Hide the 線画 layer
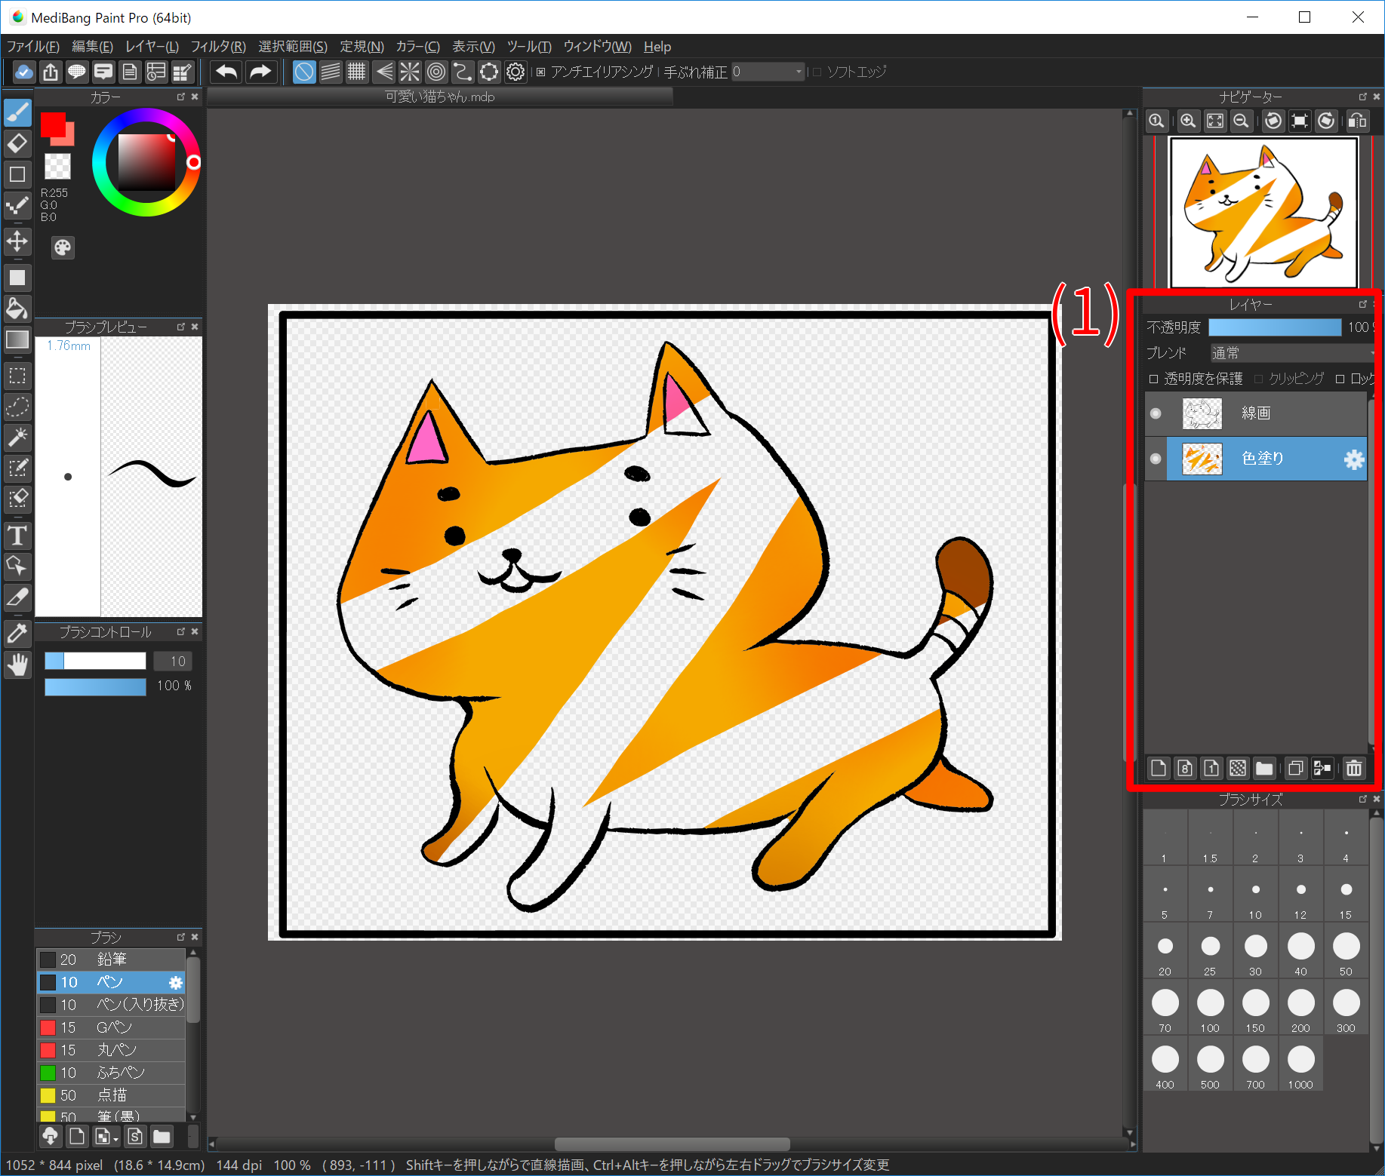The width and height of the screenshot is (1385, 1176). 1155,413
